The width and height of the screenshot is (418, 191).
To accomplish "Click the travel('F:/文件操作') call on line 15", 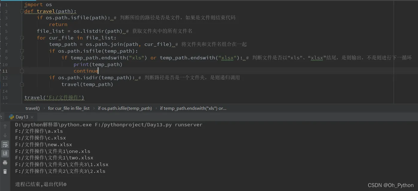I will 54,97.
